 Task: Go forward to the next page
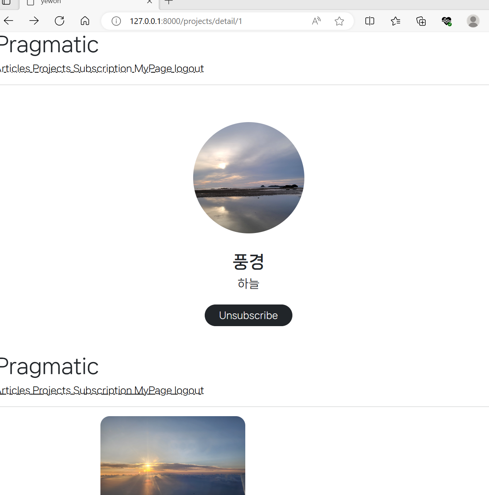(x=34, y=21)
